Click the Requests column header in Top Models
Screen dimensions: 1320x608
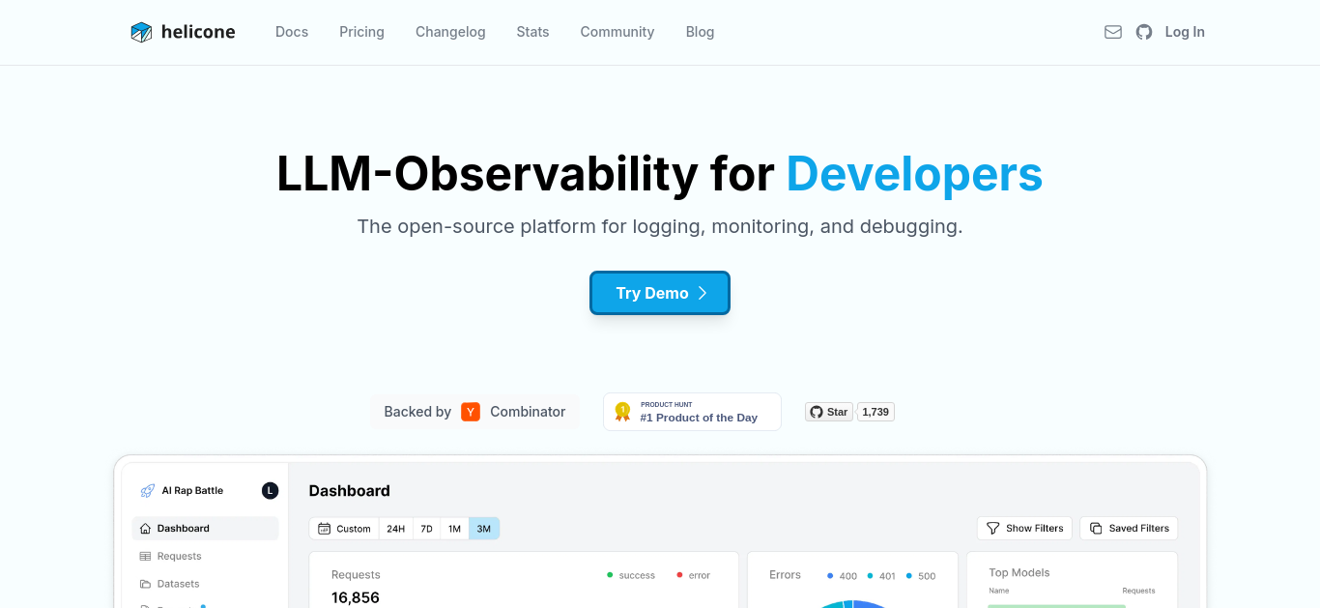pos(1138,591)
